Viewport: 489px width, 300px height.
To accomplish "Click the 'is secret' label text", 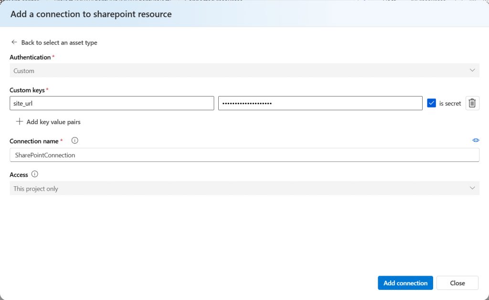I will pyautogui.click(x=450, y=104).
